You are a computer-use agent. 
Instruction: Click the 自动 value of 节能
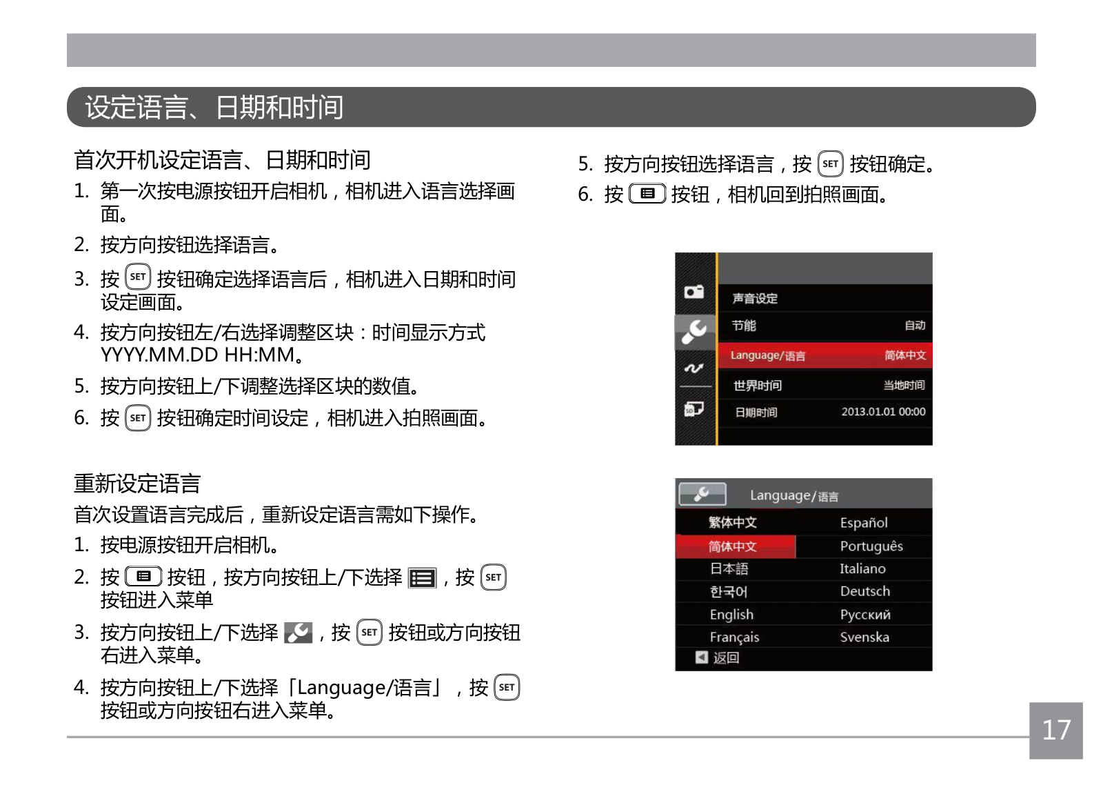[x=915, y=326]
